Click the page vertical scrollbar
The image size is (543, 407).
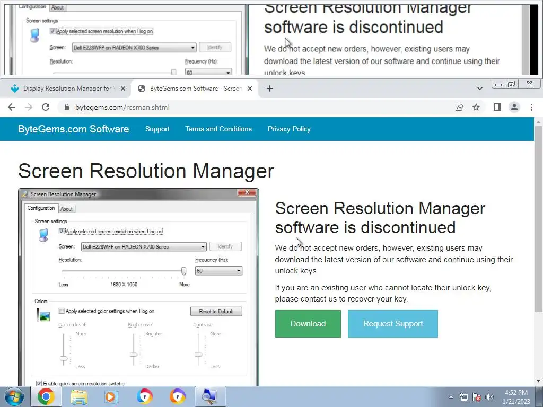tap(539, 218)
